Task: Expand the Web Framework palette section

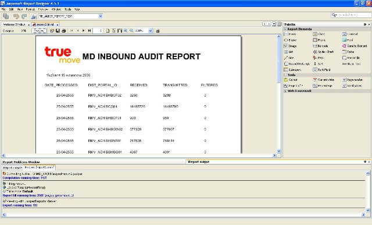Action: pos(285,91)
